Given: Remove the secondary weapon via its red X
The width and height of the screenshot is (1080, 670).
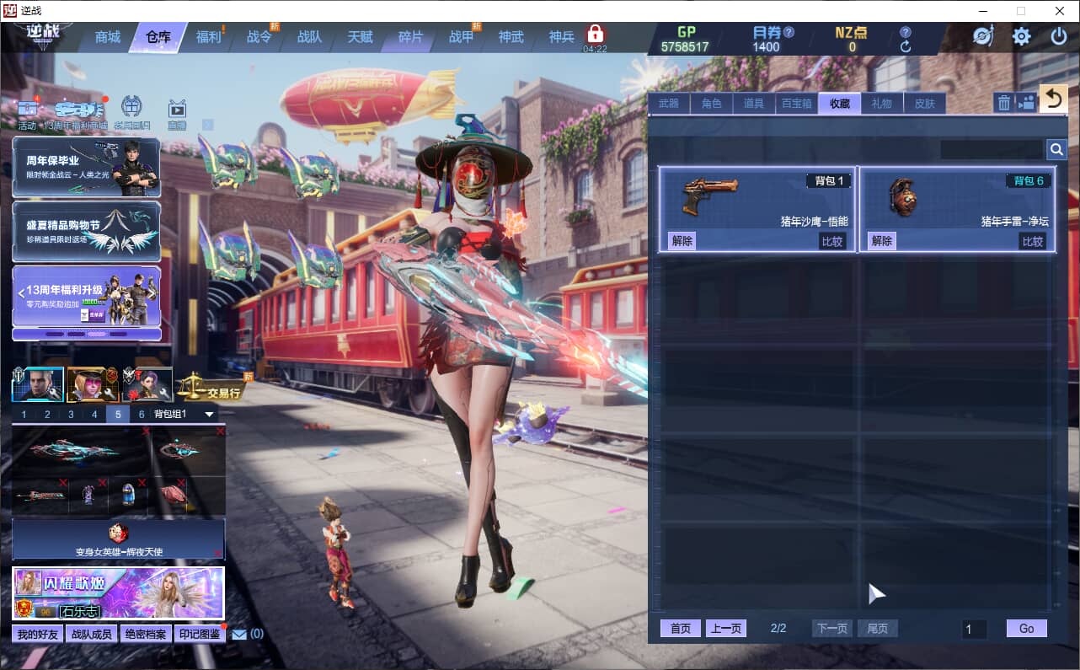Looking at the screenshot, I should 220,431.
